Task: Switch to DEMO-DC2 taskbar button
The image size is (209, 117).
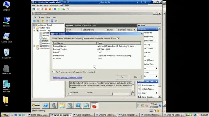Action: coord(39,115)
